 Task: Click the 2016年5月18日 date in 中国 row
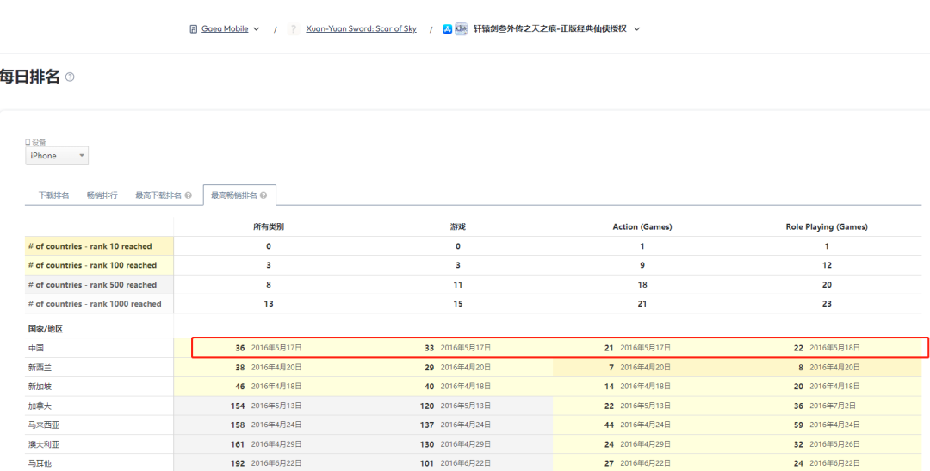click(834, 348)
